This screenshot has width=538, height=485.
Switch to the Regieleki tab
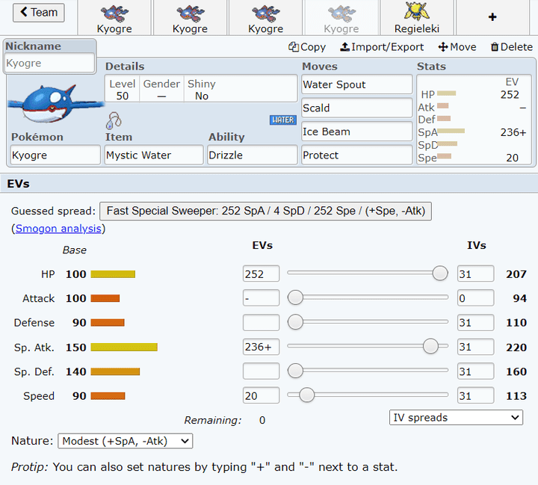416,18
